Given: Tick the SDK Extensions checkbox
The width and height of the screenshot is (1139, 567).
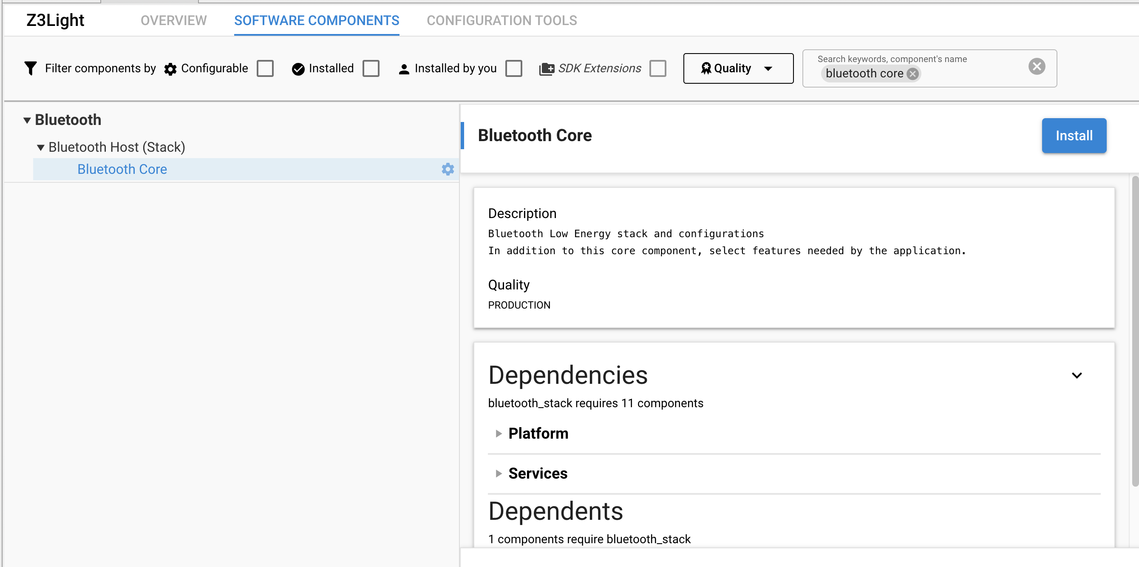Looking at the screenshot, I should [658, 68].
